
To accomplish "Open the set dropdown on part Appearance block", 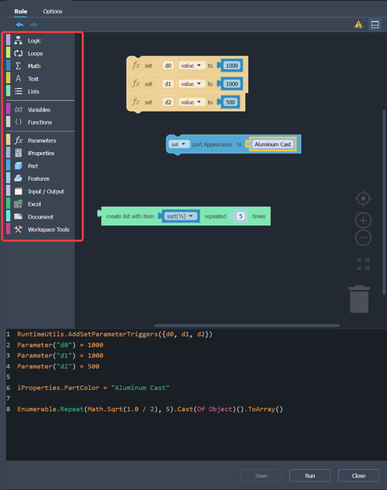I will pos(179,144).
